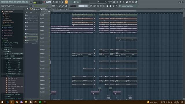Open the global snap Line dropdown
The image size is (185, 104).
tap(73, 6)
